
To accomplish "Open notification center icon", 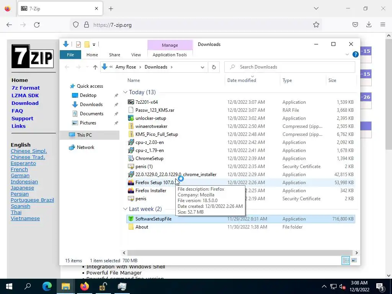I will coord(380,287).
